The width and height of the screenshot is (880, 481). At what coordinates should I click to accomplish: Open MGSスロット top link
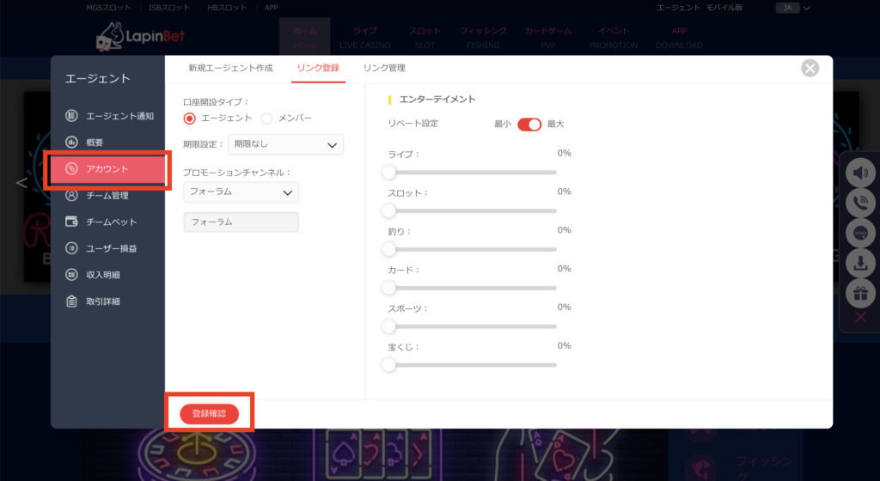click(x=109, y=7)
